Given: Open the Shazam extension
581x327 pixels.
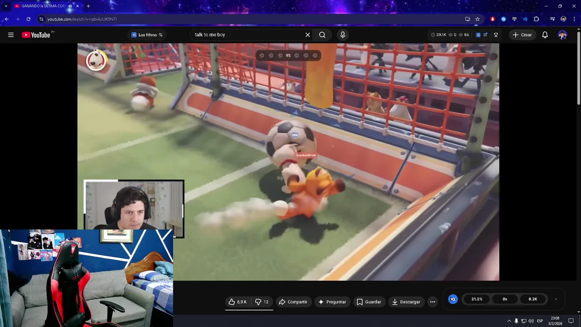Looking at the screenshot, I should pos(503,19).
